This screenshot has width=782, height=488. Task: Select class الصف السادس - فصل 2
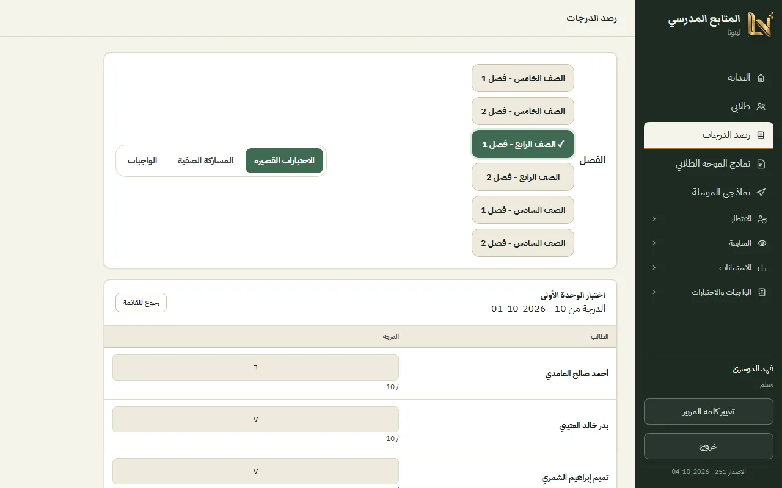[x=523, y=243]
